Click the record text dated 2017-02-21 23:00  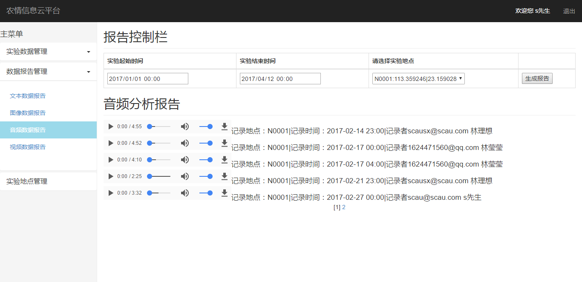[x=362, y=181]
